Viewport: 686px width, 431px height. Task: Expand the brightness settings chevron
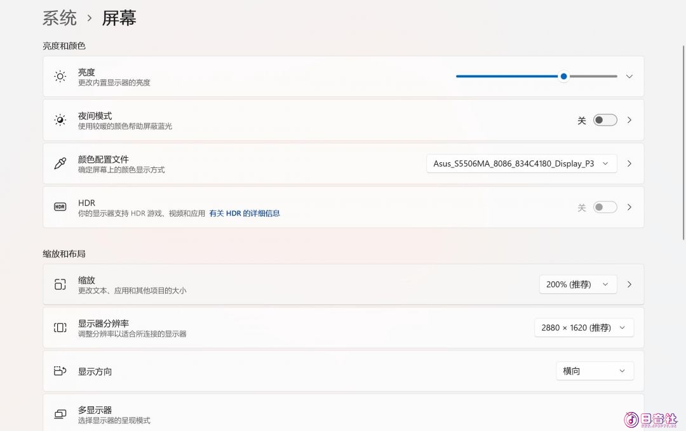629,77
